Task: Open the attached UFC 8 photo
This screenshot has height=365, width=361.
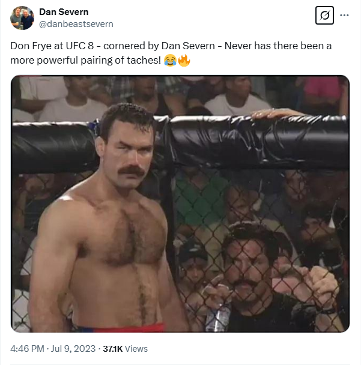Action: 180,204
